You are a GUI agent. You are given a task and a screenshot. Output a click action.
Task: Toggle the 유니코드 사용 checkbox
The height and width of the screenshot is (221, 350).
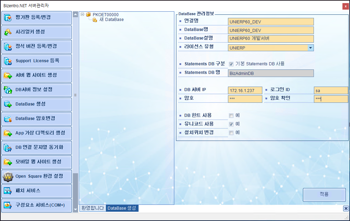(231, 124)
